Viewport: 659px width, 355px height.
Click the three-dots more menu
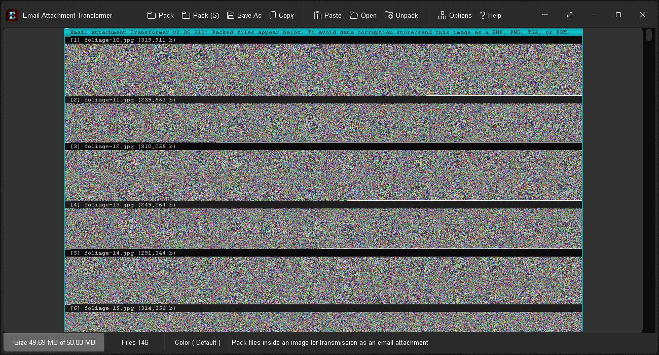(x=545, y=15)
